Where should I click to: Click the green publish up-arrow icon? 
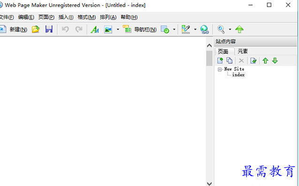tap(239, 30)
